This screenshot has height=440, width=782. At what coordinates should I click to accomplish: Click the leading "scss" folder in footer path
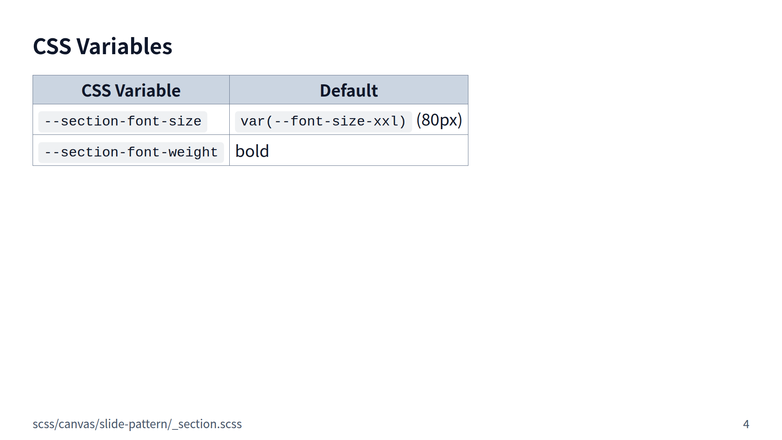pos(43,424)
